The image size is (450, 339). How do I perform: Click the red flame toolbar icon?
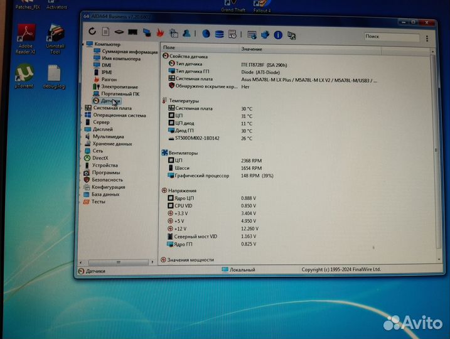pyautogui.click(x=160, y=32)
